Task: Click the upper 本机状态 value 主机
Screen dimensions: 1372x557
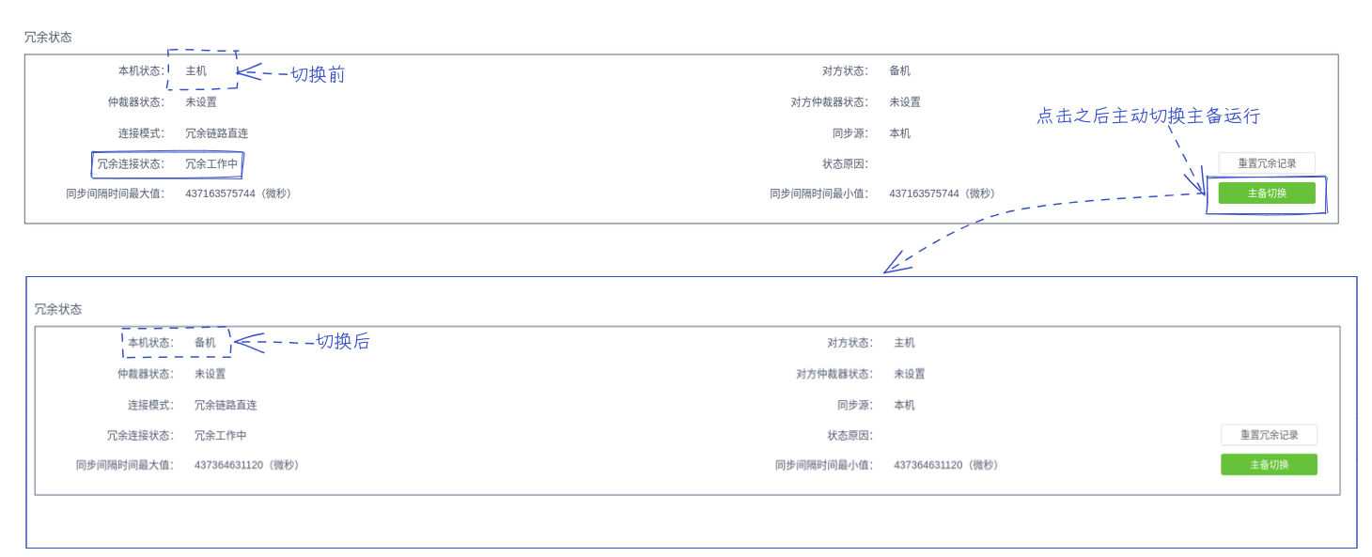Action: (195, 71)
